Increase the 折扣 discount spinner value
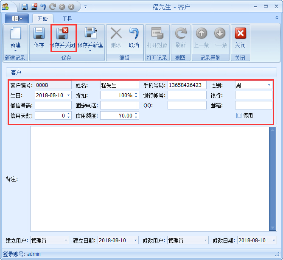The width and height of the screenshot is (283, 260). click(136, 94)
